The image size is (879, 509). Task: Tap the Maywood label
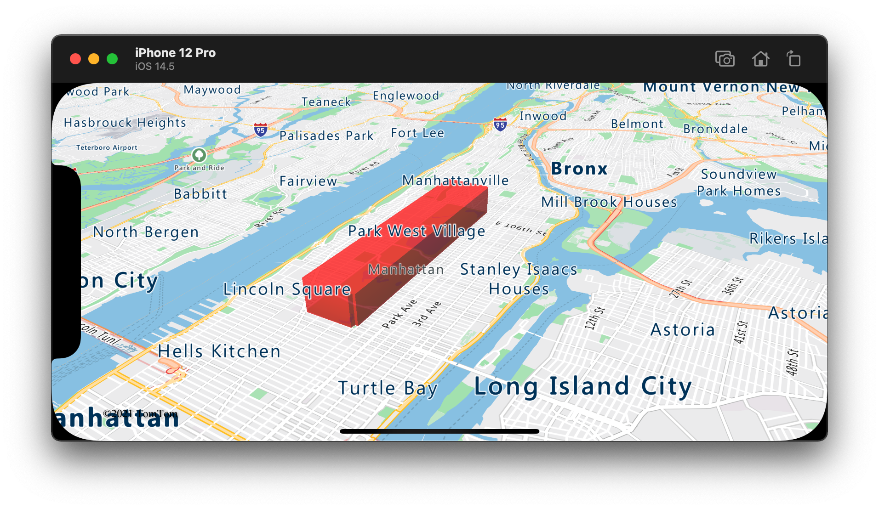pos(212,90)
